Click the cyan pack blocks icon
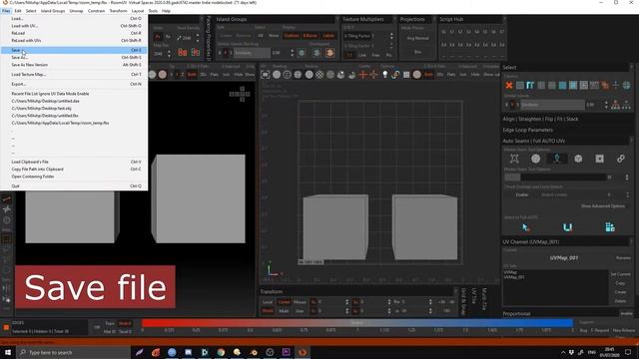This screenshot has height=359, width=639. (610, 227)
